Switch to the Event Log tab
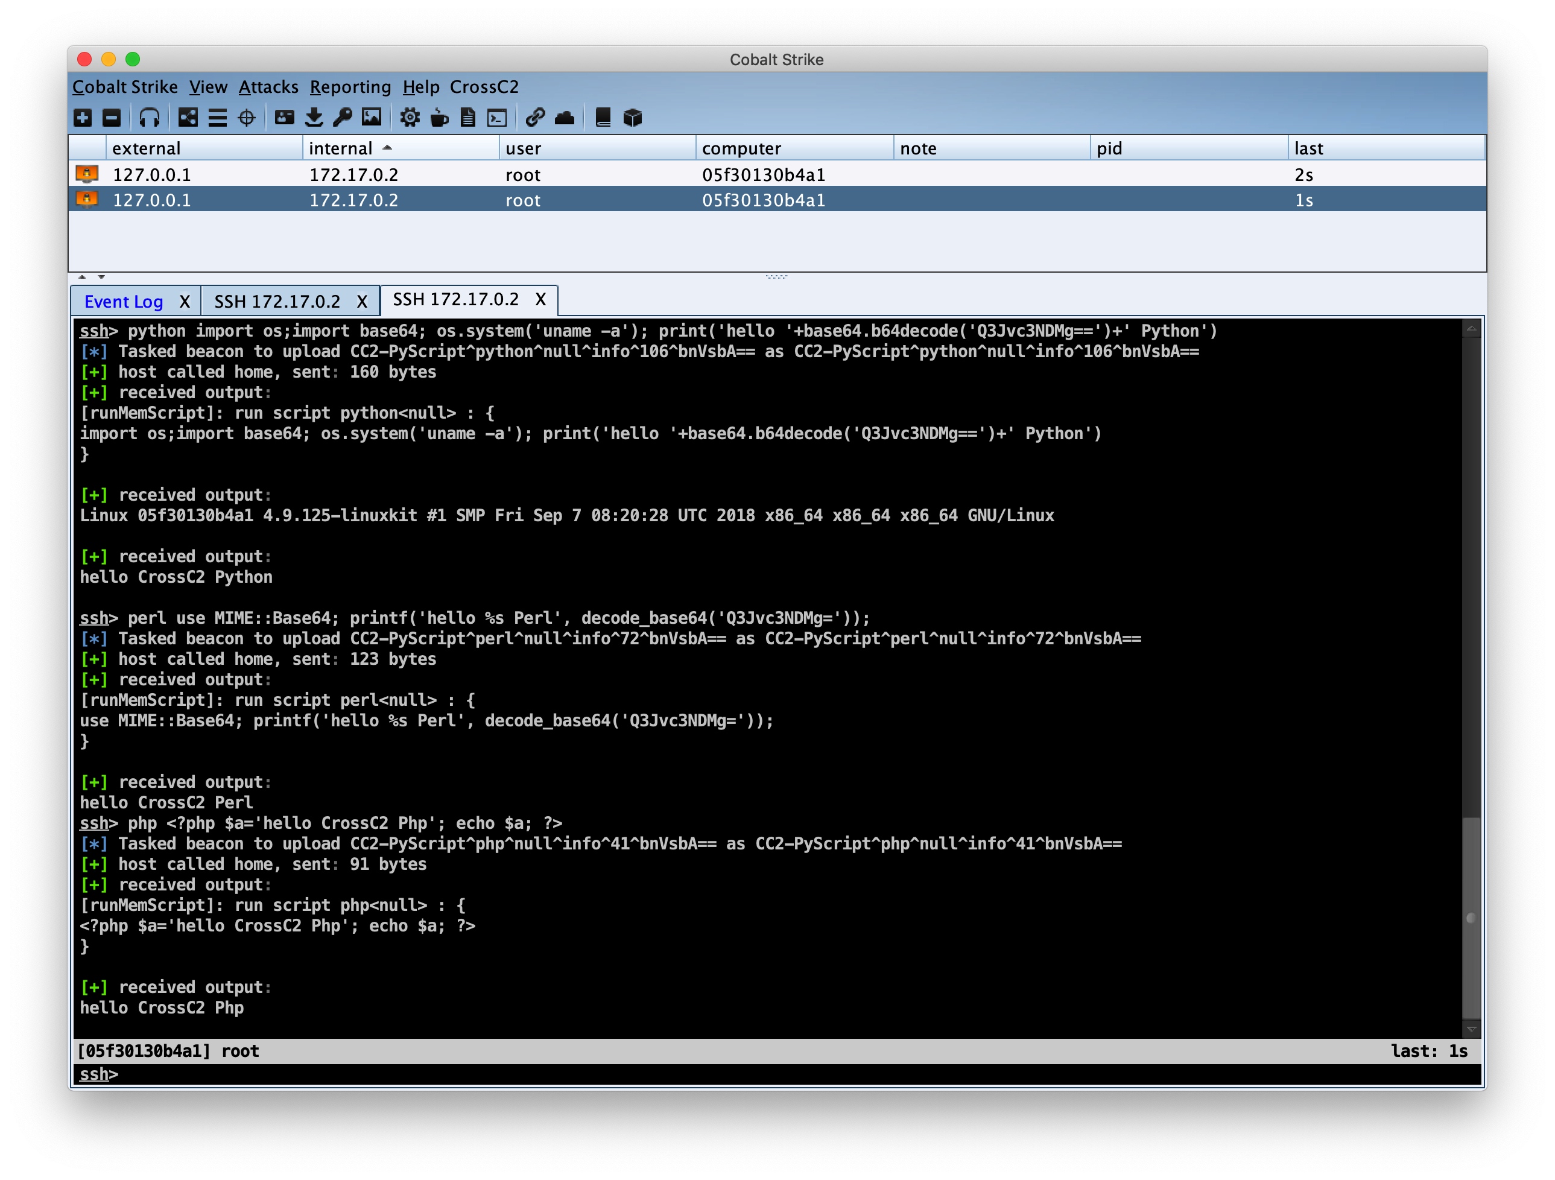The width and height of the screenshot is (1555, 1180). 124,302
